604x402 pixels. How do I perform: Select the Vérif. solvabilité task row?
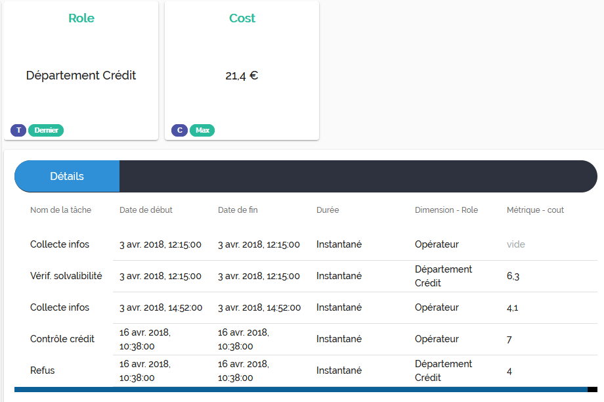pyautogui.click(x=66, y=276)
